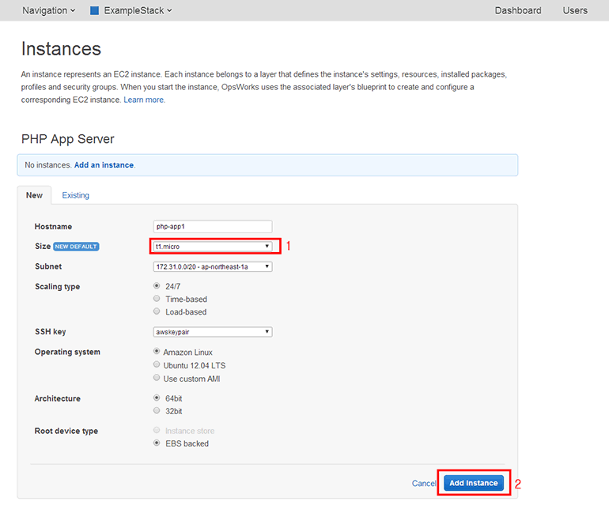
Task: Expand the ExampleStack menu
Action: coord(137,11)
